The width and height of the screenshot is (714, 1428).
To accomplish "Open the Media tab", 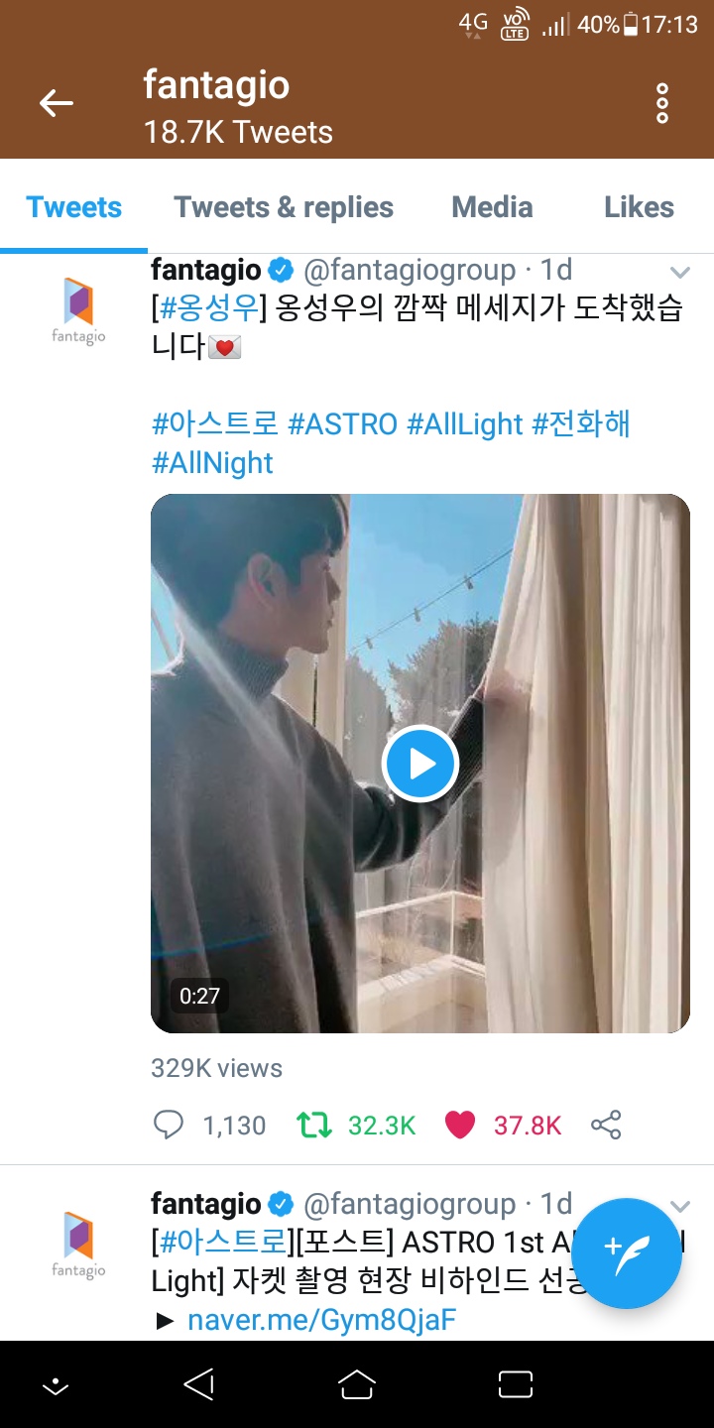I will click(492, 207).
